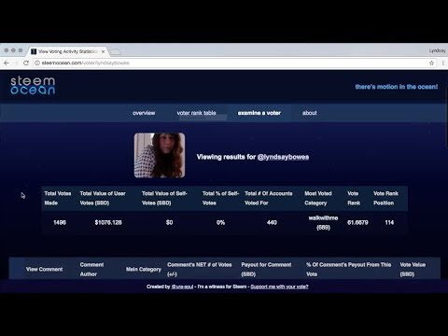Close the View Voting Activity Statistics tab
This screenshot has height=336, width=448.
pos(103,51)
